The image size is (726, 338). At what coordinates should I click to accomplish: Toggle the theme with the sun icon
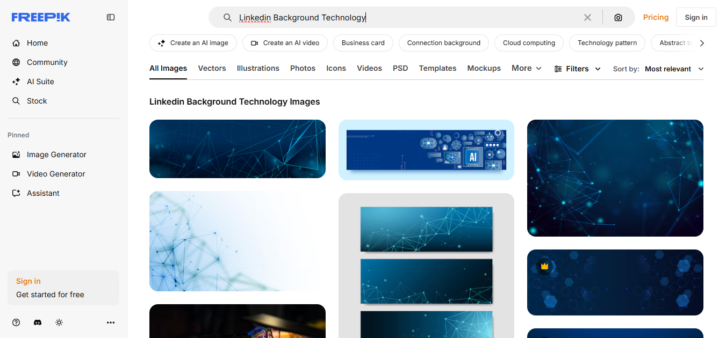(59, 322)
